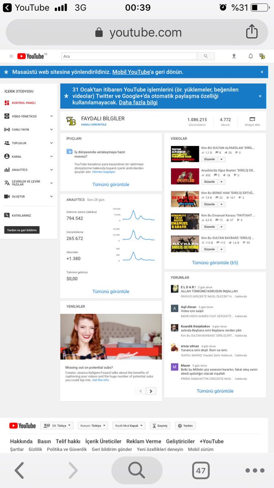Click the upload video arrow icon

(x=234, y=56)
